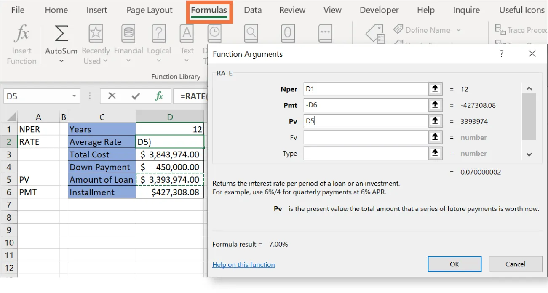548x293 pixels.
Task: Click the Insert Function icon
Action: tap(21, 42)
